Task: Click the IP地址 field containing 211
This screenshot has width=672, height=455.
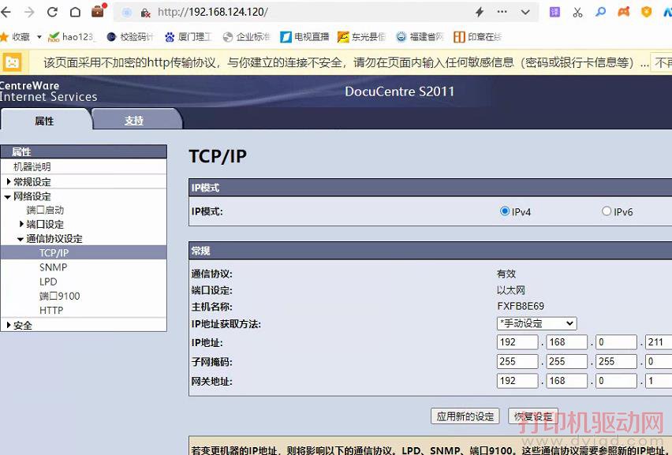Action: click(x=659, y=342)
